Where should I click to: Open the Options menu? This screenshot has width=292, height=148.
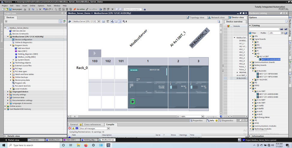[41, 6]
